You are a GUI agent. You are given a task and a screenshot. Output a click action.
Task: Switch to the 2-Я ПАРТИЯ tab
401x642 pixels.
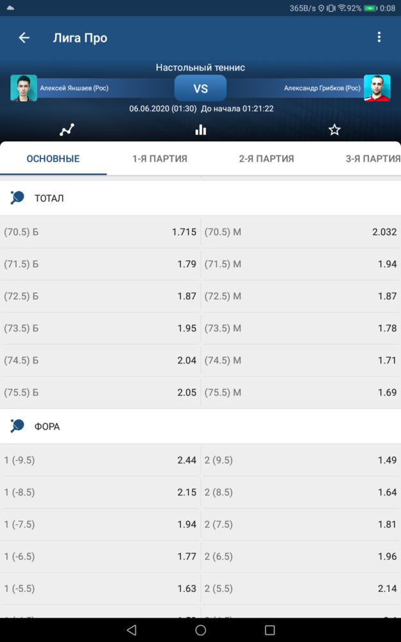point(266,159)
